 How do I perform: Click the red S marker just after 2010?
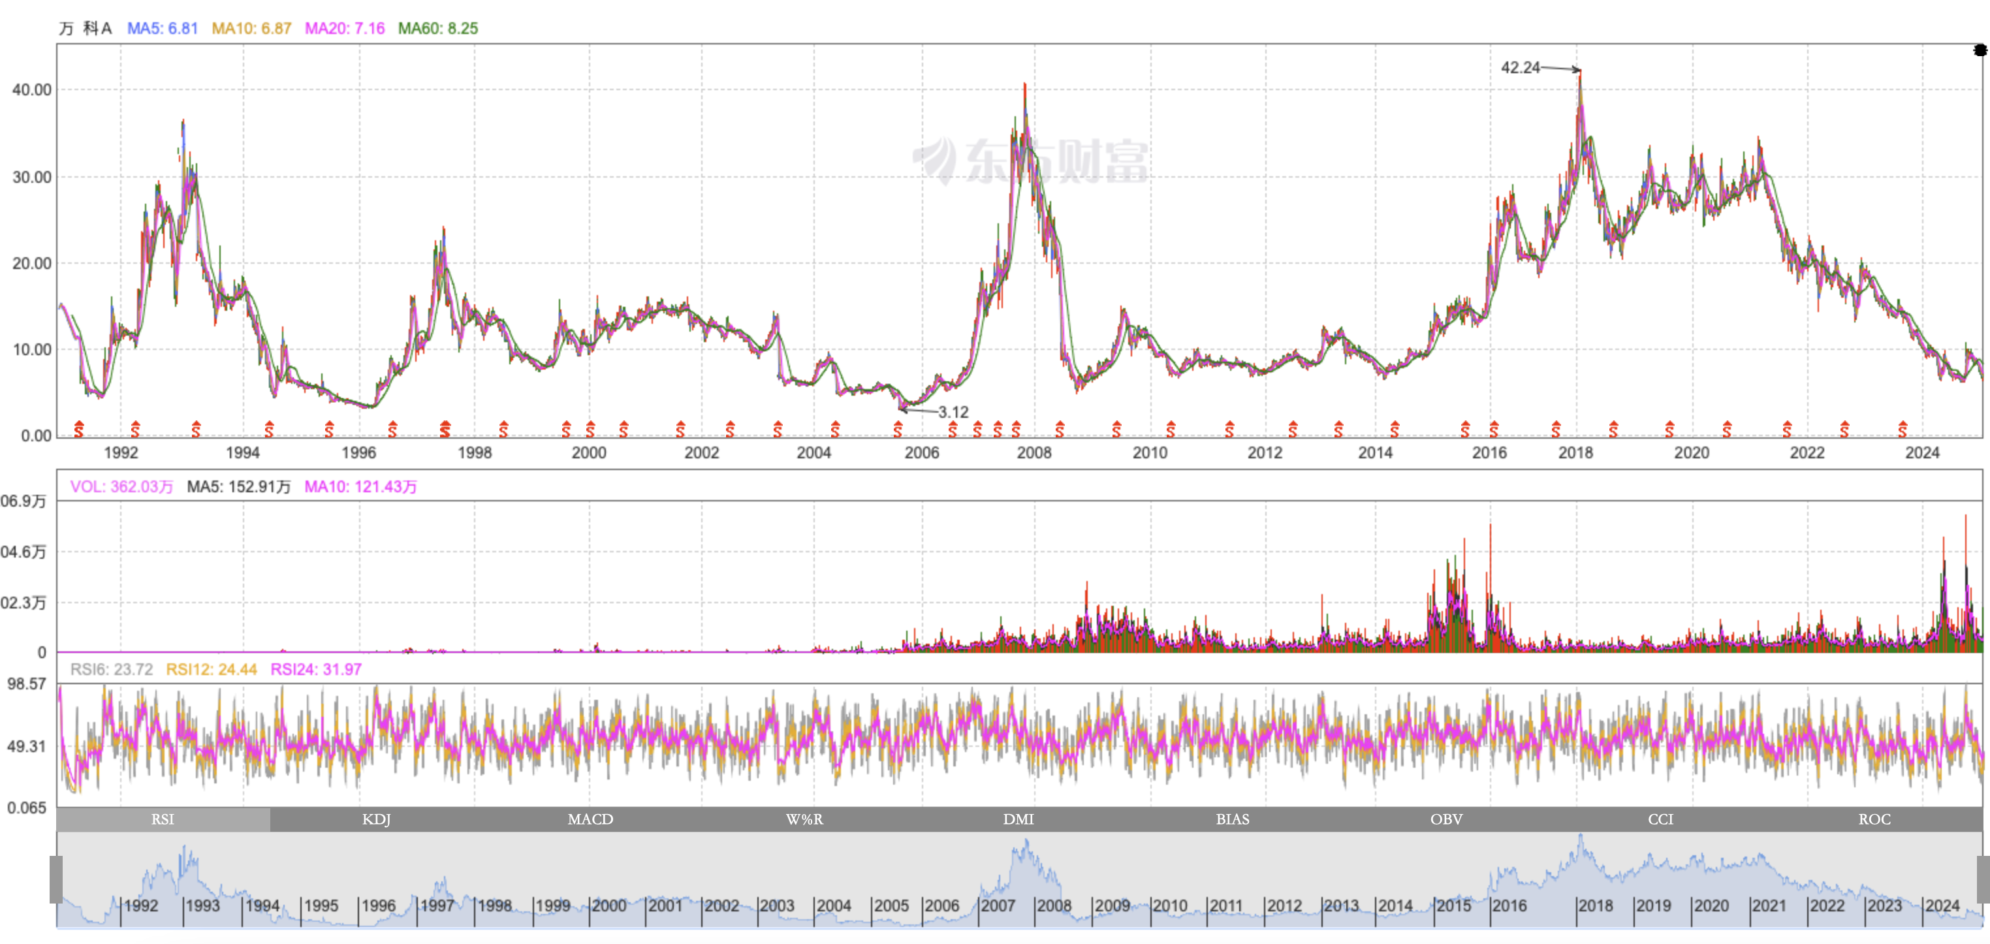click(1171, 429)
